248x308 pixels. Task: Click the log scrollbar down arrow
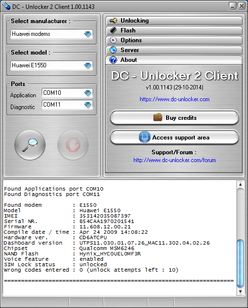pyautogui.click(x=240, y=291)
